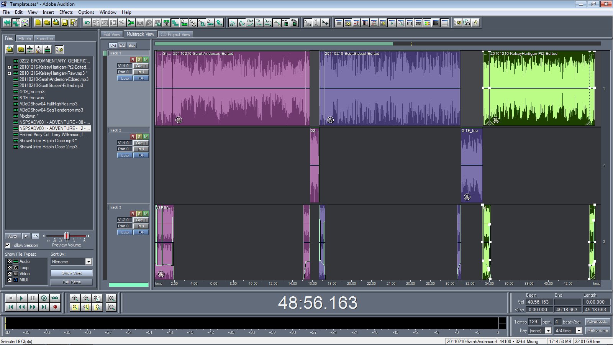Show the Video window filmstrip icon
Screen dimensions: 613x345
tap(436, 23)
